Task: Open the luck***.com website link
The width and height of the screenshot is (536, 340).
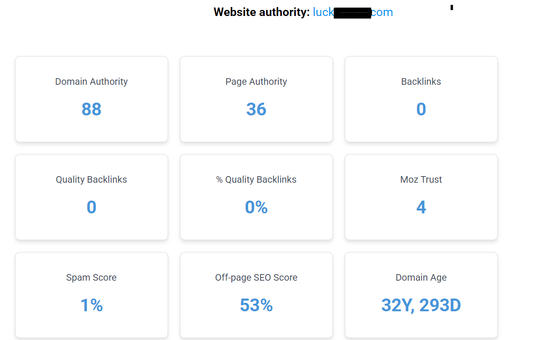Action: pyautogui.click(x=353, y=12)
